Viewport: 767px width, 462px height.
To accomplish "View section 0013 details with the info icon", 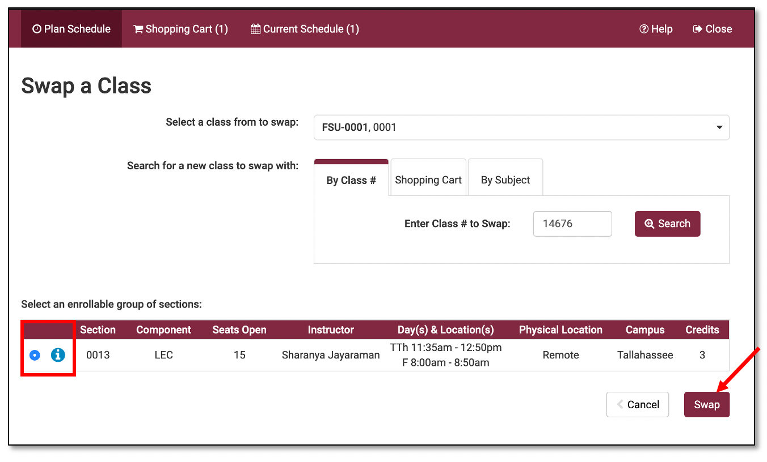I will click(x=58, y=355).
